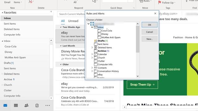Viewport: 198px width, 111px height.
Task: Open the New Items dropdown
Action: pos(18,2)
